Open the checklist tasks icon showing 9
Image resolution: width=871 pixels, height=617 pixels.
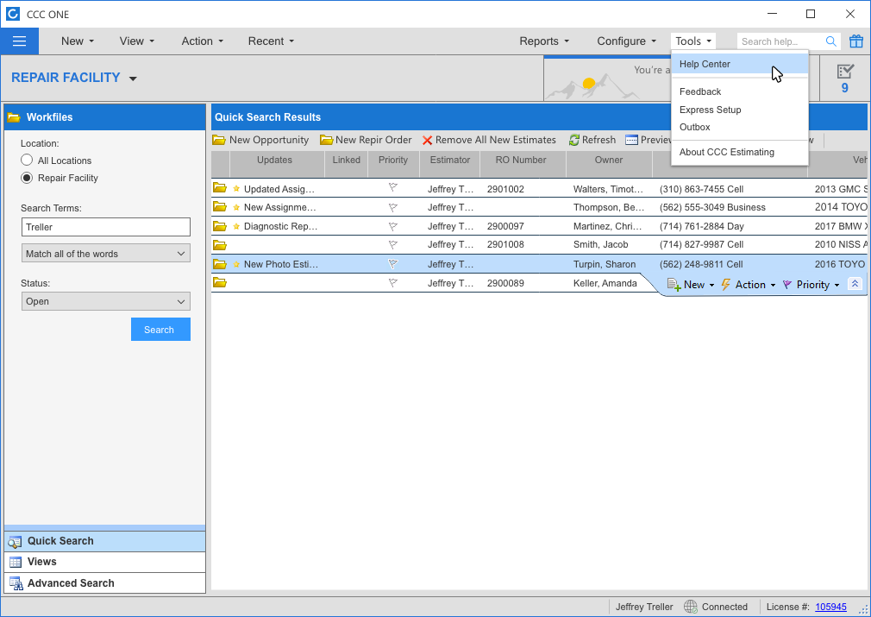click(845, 79)
